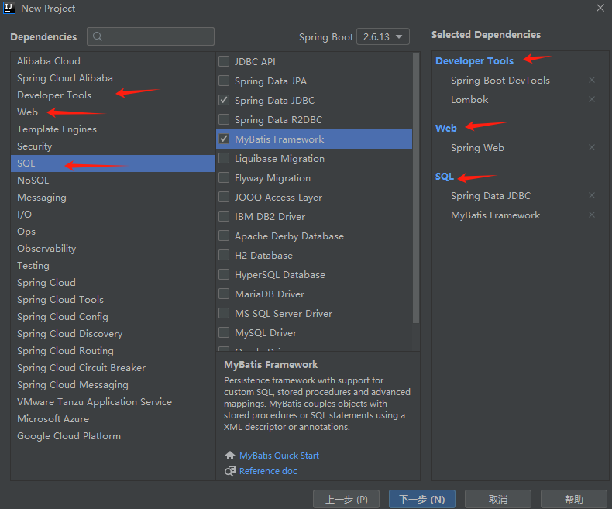This screenshot has height=509, width=612.
Task: Select Spring Cloud Routing category
Action: tap(113, 351)
